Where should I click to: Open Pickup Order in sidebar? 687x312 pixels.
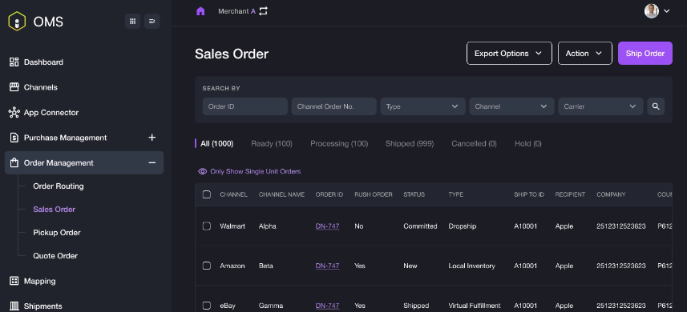click(x=57, y=233)
